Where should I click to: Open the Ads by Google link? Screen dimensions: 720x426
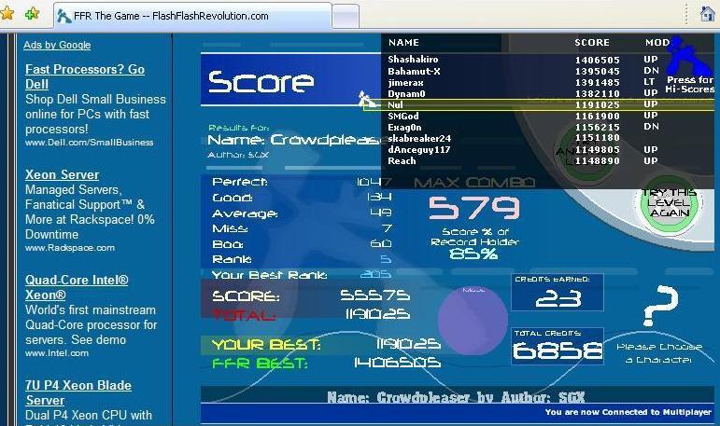57,45
